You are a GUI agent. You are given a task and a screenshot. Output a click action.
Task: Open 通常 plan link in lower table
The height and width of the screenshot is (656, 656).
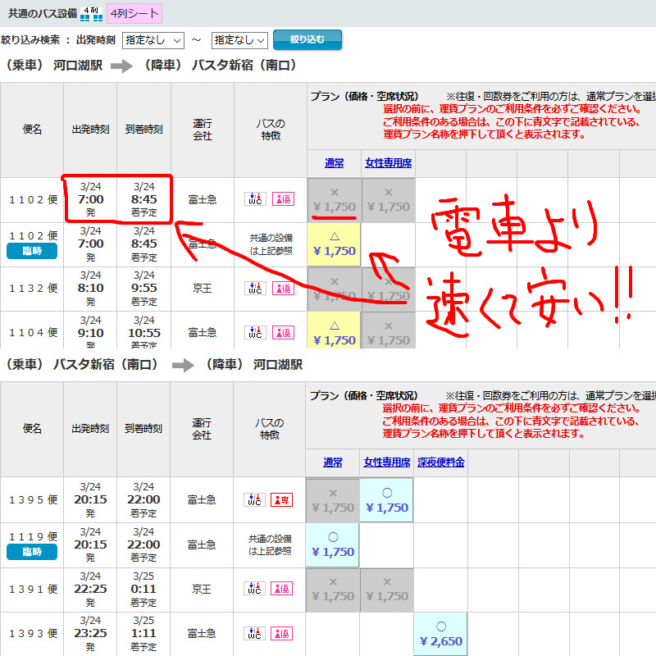click(x=333, y=462)
